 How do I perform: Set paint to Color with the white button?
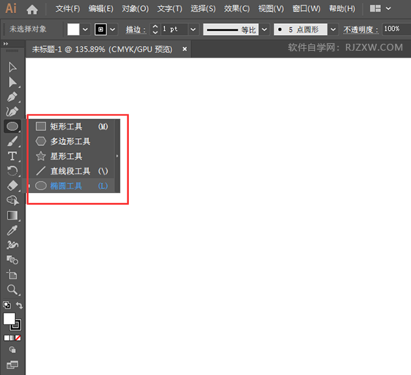point(7,338)
